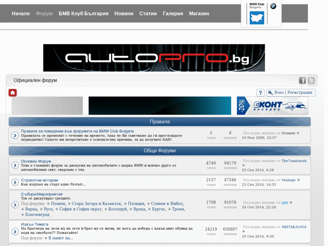The image size is (328, 246).
Task: Go to latest post by Новини
Action: click(x=298, y=133)
